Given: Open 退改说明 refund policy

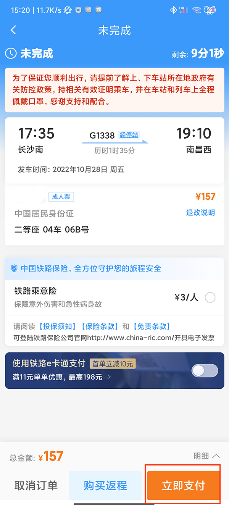Looking at the screenshot, I should pos(200,213).
